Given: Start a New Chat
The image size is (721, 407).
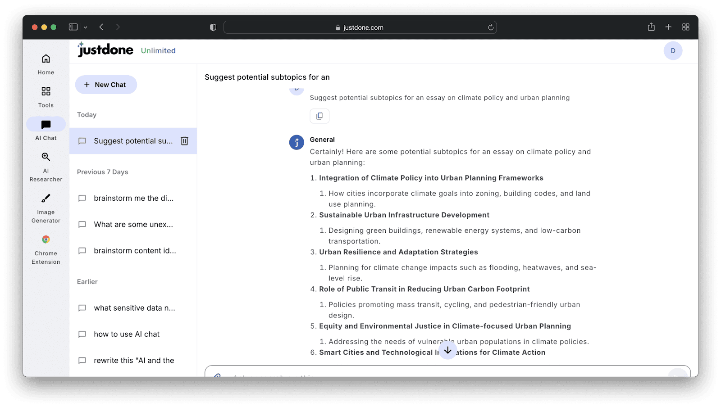Looking at the screenshot, I should tap(106, 85).
